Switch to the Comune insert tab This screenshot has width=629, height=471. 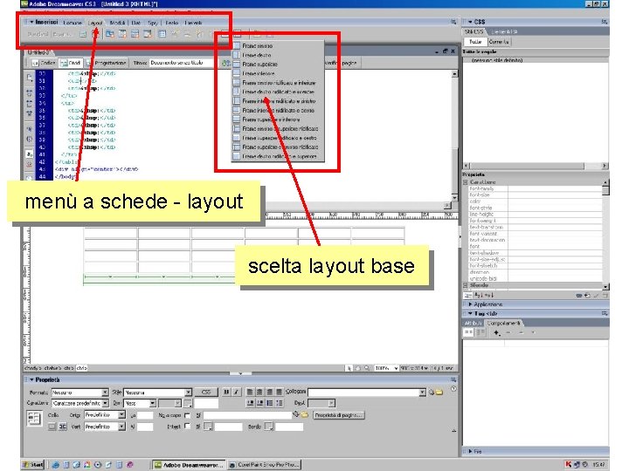click(73, 23)
